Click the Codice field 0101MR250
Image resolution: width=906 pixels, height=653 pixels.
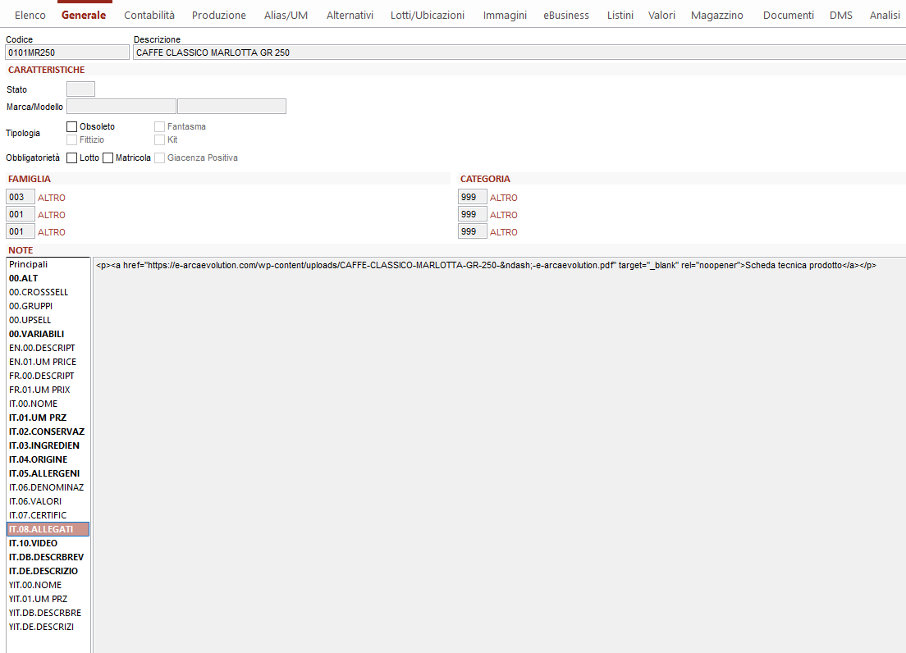click(x=67, y=53)
